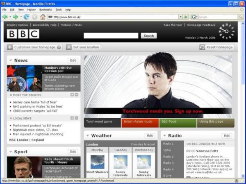246x184 pixels.
Task: Click the browser Back arrow button
Action: pos(5,17)
